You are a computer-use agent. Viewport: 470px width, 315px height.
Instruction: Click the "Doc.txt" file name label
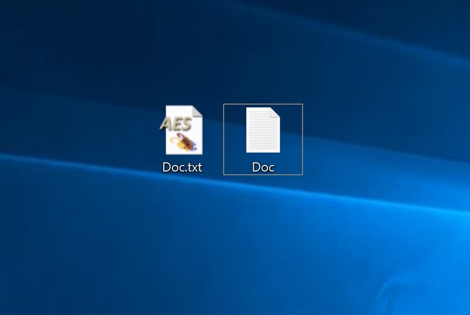(x=182, y=167)
